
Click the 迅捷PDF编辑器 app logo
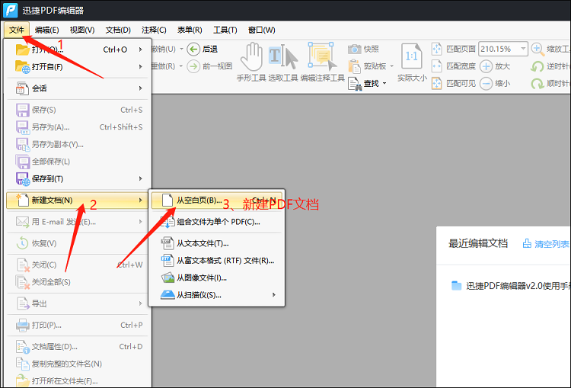tap(10, 10)
